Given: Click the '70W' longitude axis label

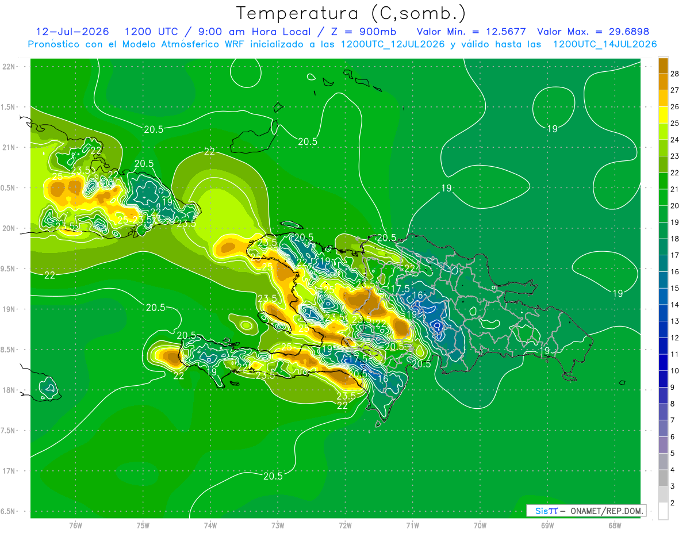Looking at the screenshot, I should tap(480, 525).
